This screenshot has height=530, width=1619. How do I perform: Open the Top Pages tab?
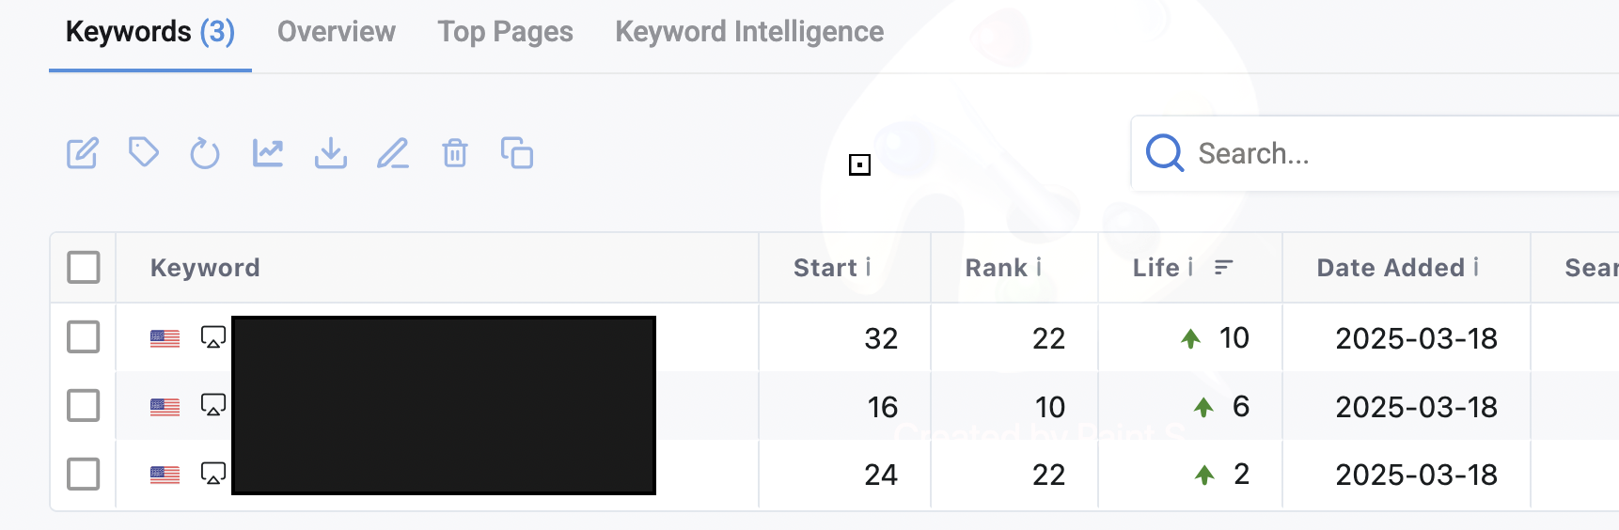[x=505, y=32]
